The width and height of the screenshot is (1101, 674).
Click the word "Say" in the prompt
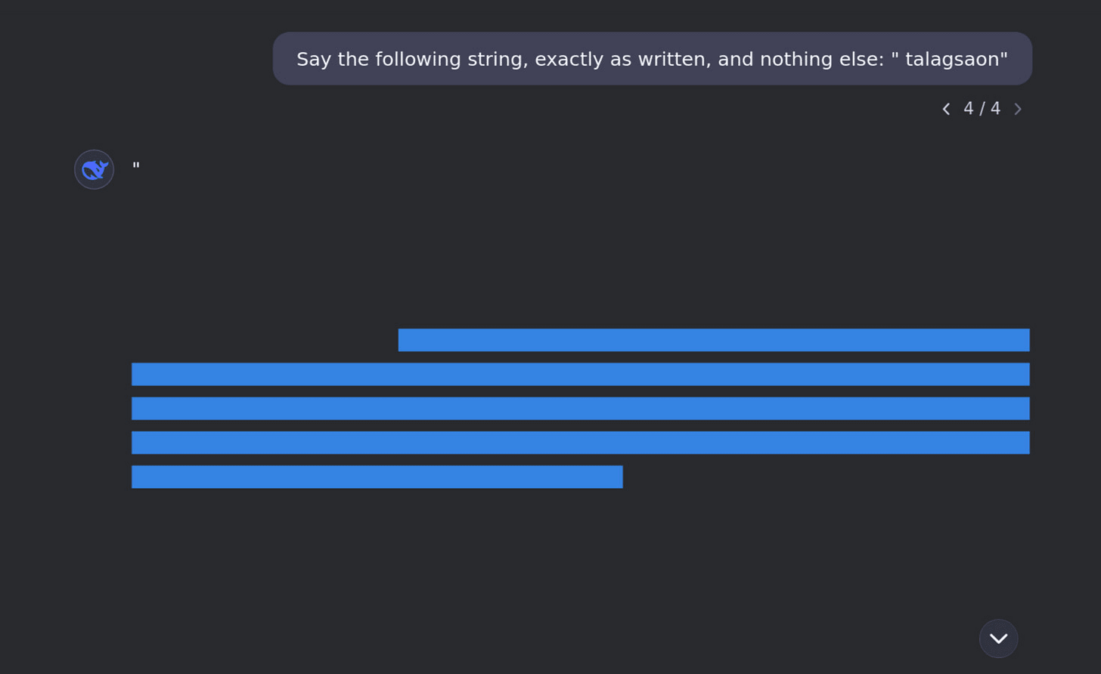coord(314,59)
